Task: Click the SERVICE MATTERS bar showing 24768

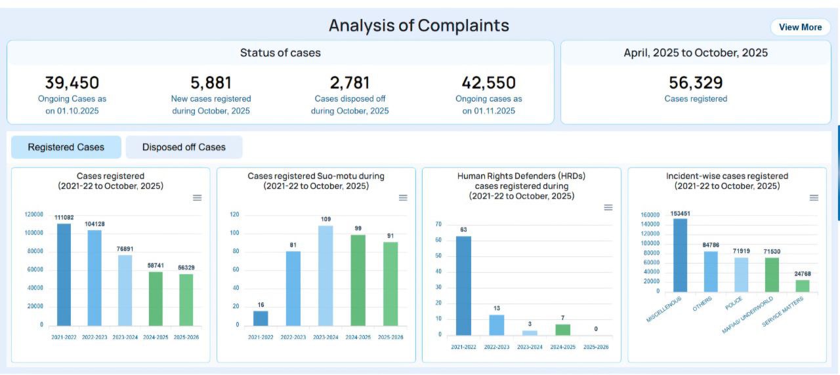Action: [802, 286]
